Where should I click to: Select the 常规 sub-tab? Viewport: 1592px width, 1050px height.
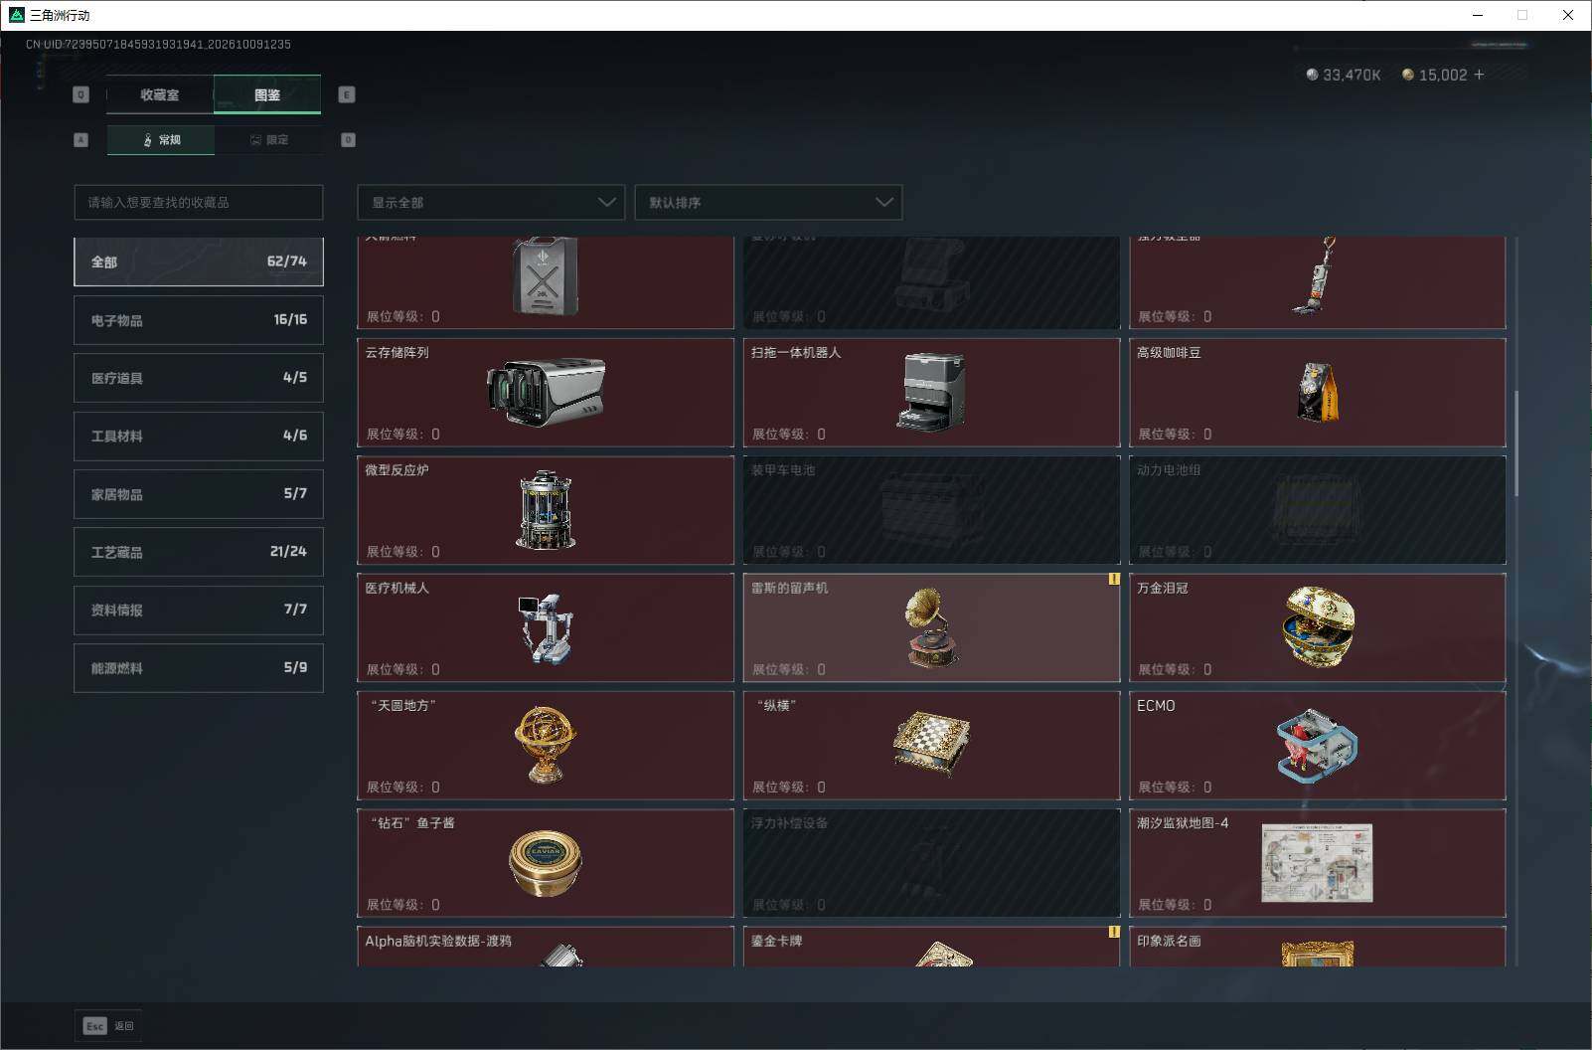[x=161, y=139]
